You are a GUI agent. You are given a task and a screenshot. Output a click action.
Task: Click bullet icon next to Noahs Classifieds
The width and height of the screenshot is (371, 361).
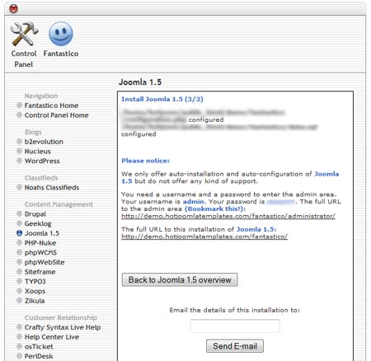19,187
